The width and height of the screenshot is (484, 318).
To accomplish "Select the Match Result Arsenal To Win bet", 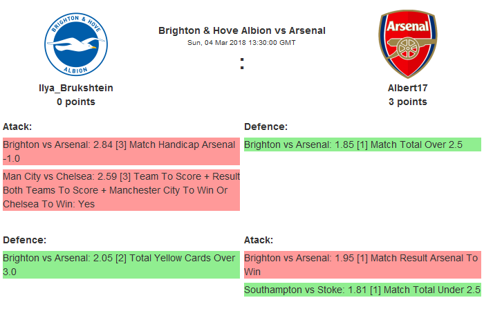I will (362, 265).
